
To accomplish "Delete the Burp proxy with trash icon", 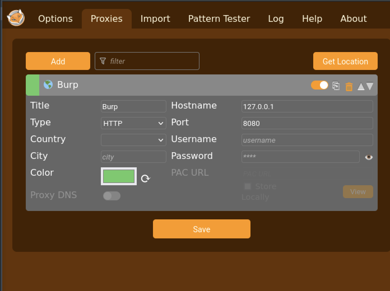I will coord(349,86).
